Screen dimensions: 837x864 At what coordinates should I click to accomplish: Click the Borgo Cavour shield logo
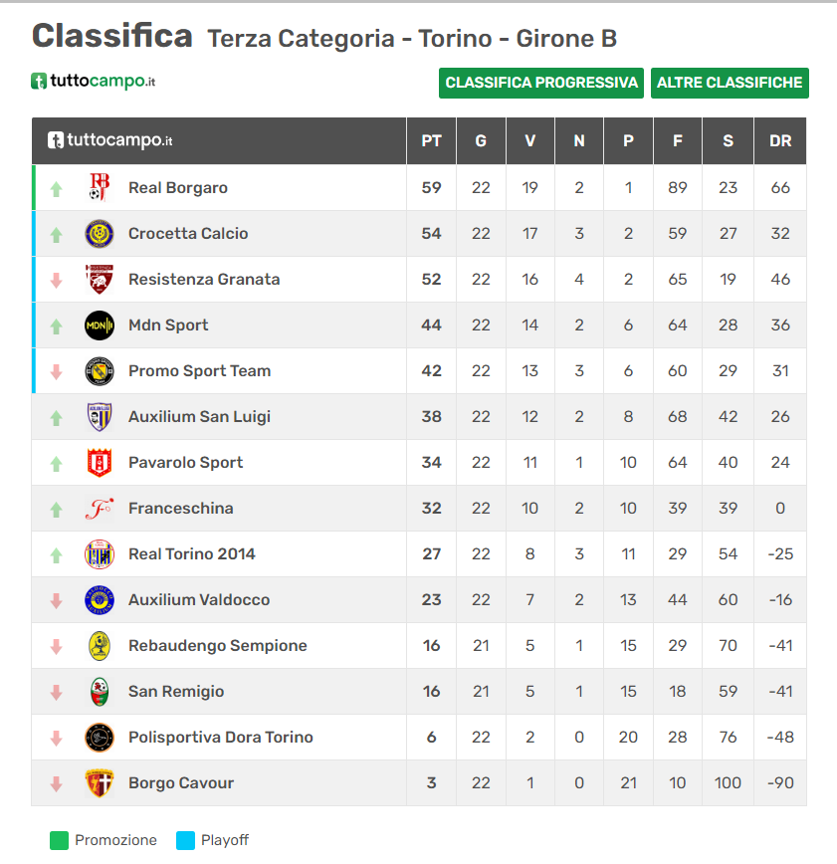[100, 783]
